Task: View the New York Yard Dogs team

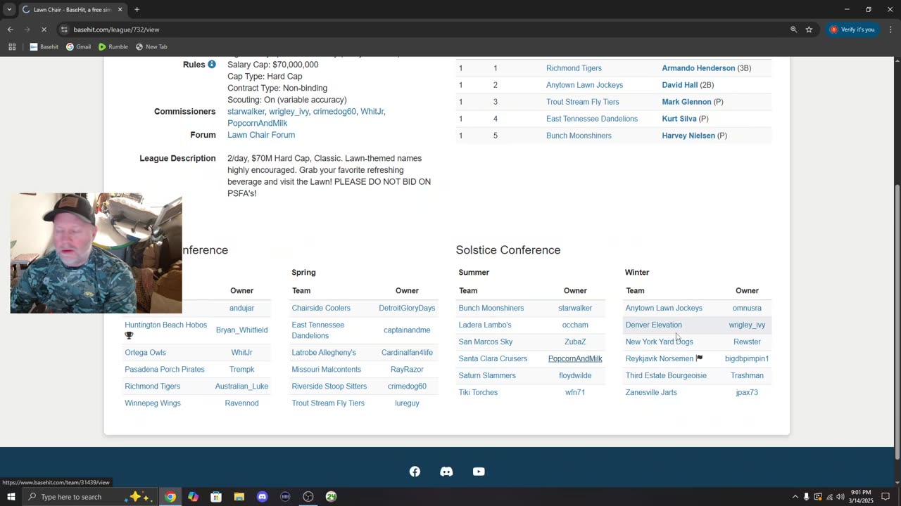Action: [x=660, y=342]
